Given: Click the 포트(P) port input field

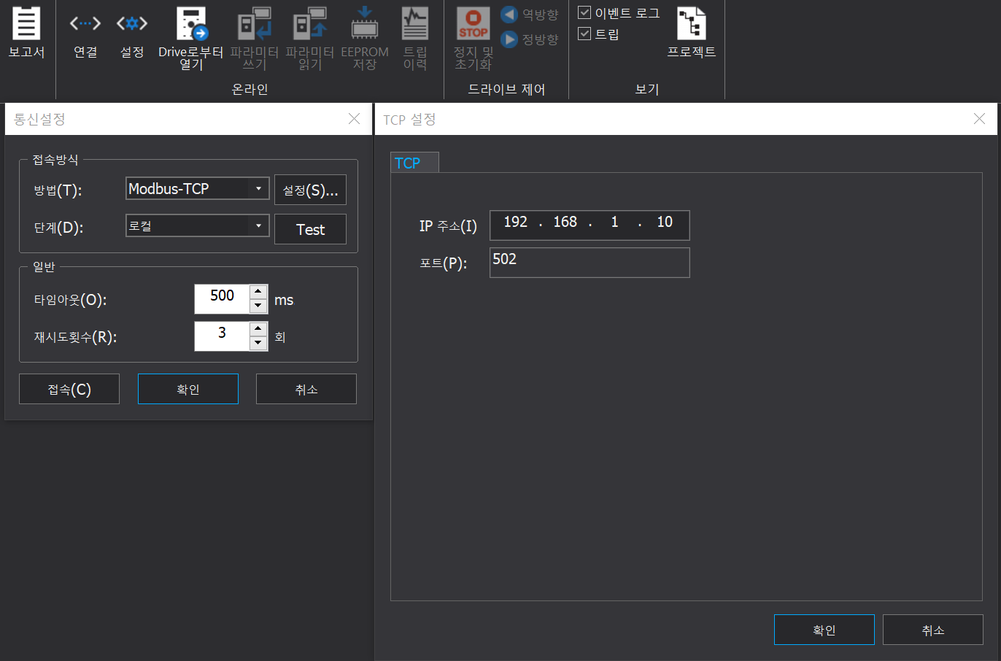Looking at the screenshot, I should [x=590, y=262].
